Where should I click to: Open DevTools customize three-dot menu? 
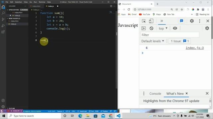(200, 21)
